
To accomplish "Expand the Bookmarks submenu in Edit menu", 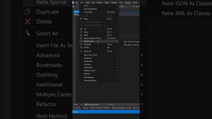I will coord(117,61).
